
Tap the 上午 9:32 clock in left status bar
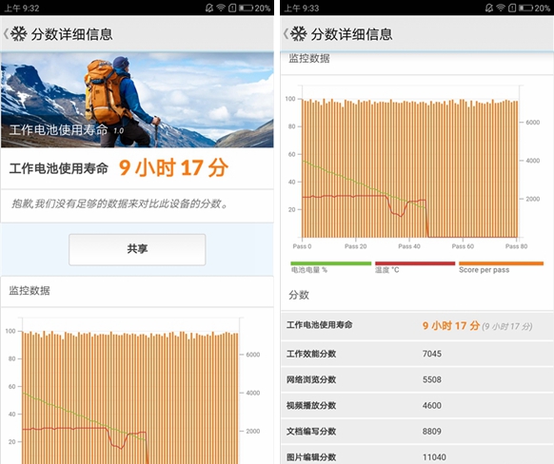point(21,9)
